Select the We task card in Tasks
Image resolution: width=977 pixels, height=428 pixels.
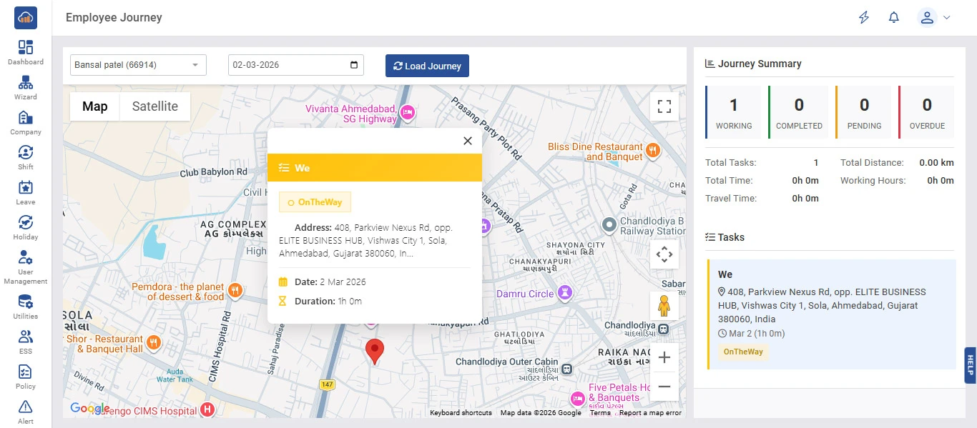[x=831, y=314]
